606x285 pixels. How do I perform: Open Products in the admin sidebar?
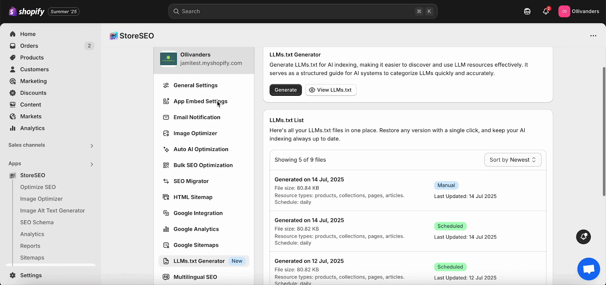click(32, 58)
